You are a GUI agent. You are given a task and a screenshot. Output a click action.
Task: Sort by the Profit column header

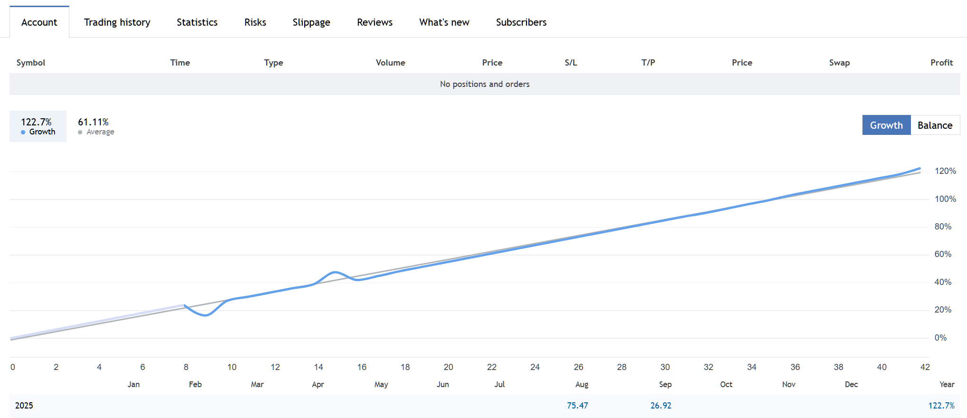pos(941,63)
